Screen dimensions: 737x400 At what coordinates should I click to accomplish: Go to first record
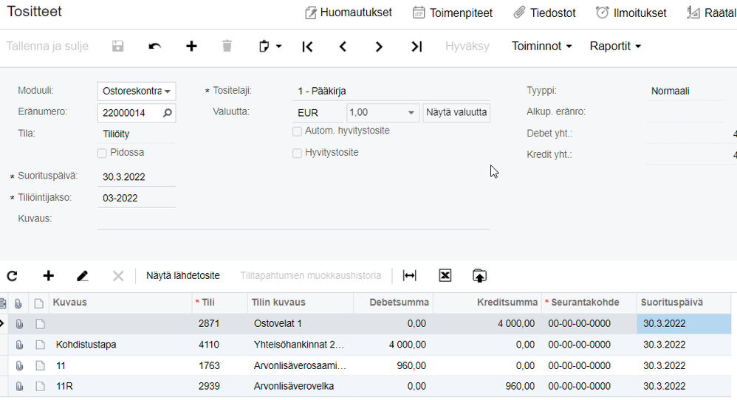coord(308,46)
